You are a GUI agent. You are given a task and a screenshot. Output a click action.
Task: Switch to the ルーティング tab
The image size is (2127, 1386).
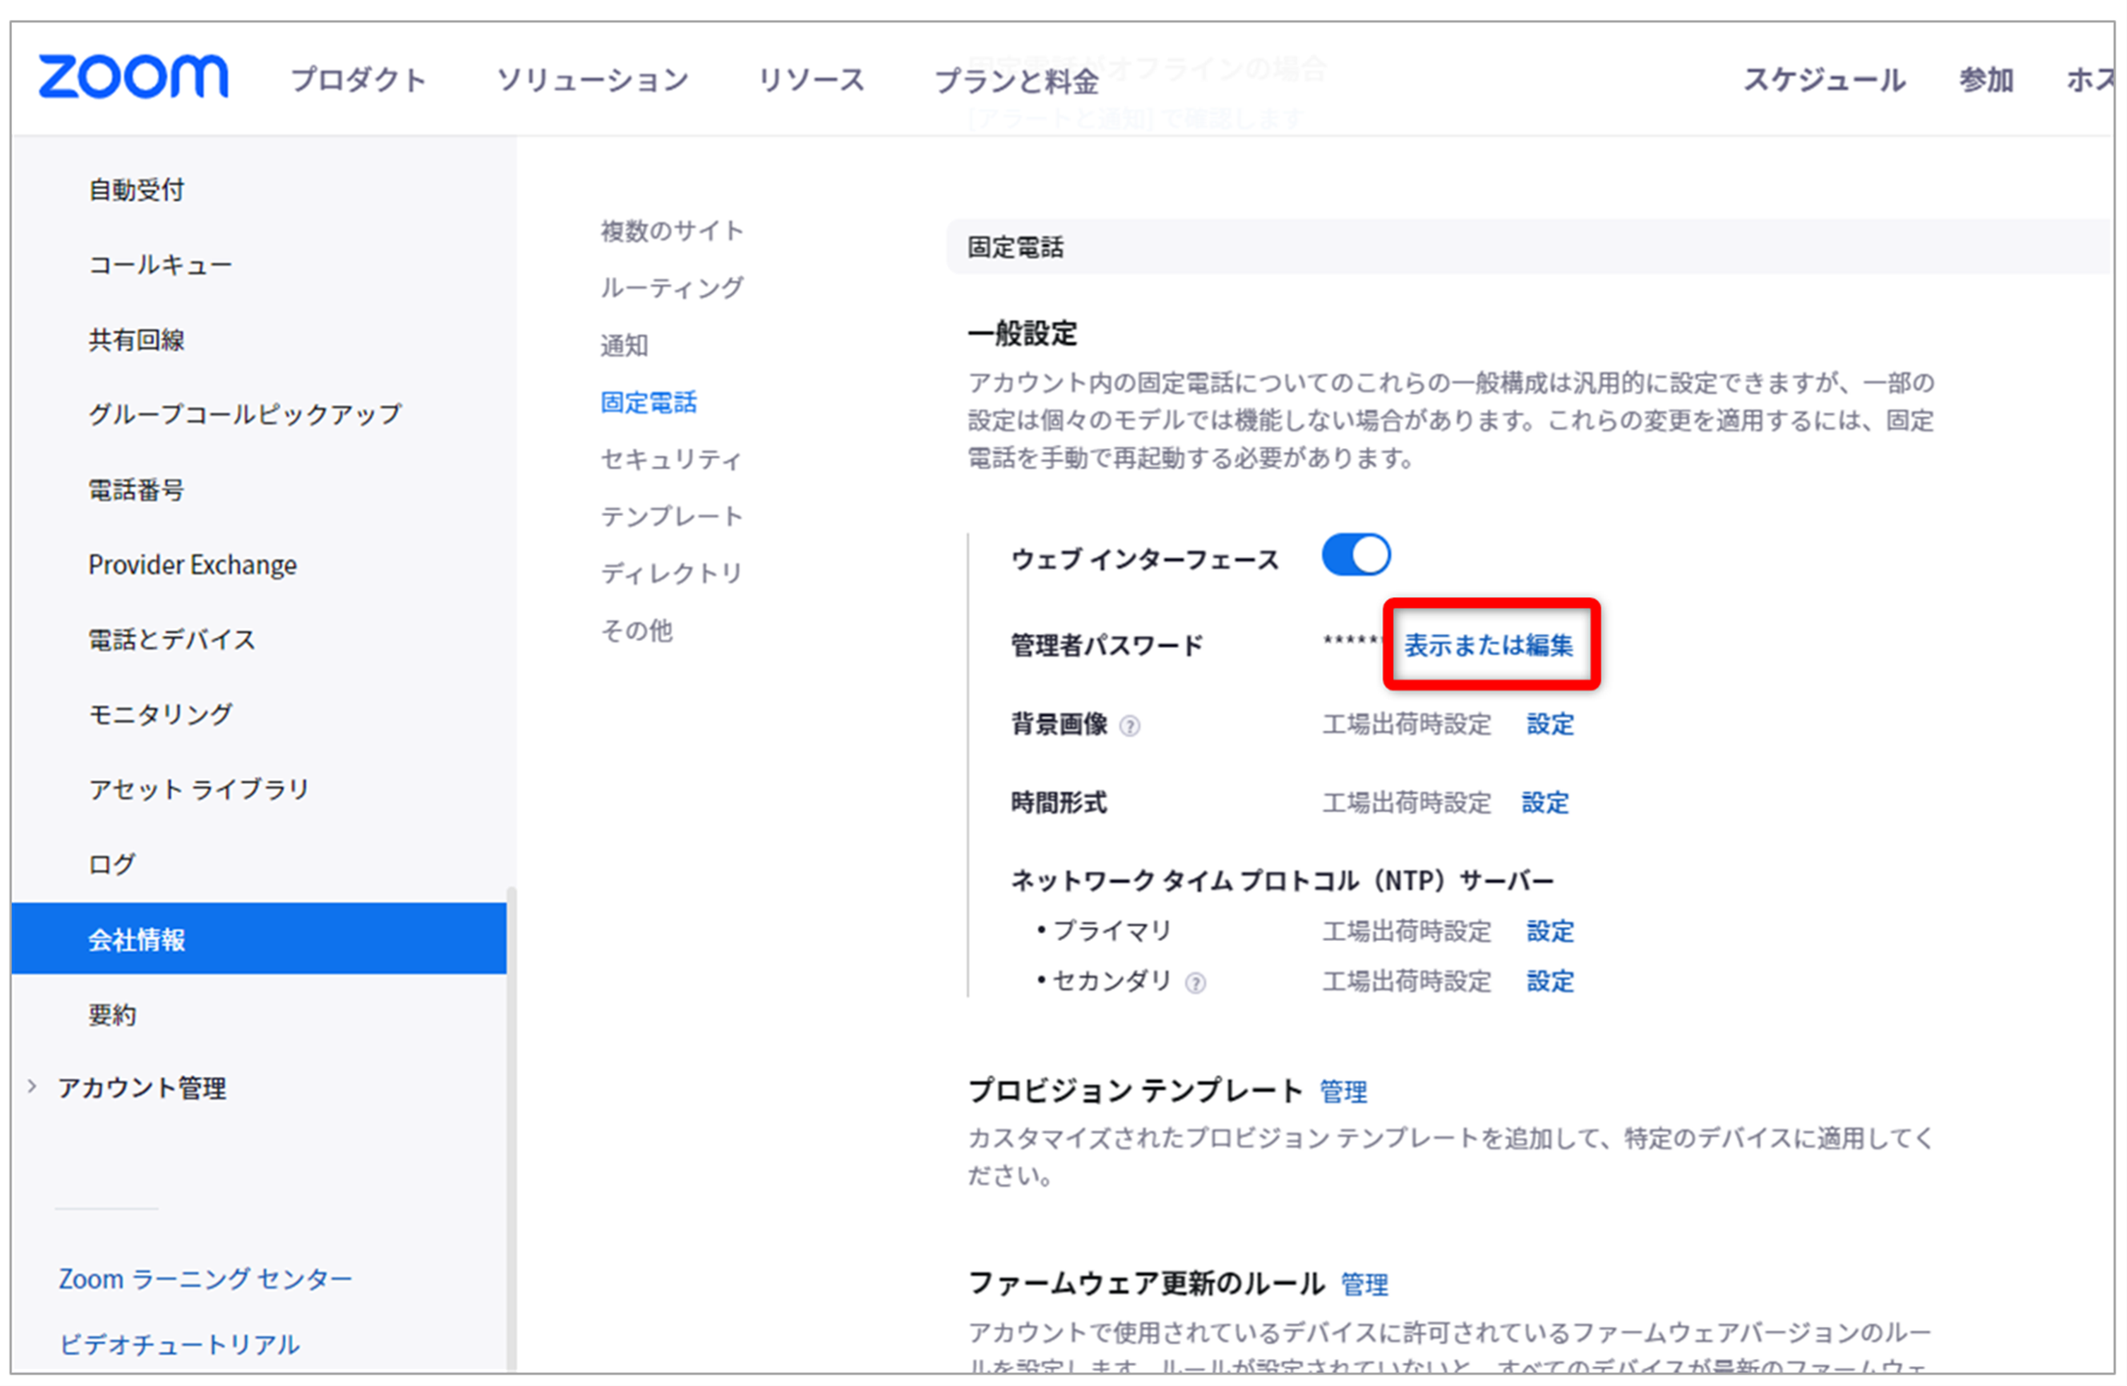672,288
